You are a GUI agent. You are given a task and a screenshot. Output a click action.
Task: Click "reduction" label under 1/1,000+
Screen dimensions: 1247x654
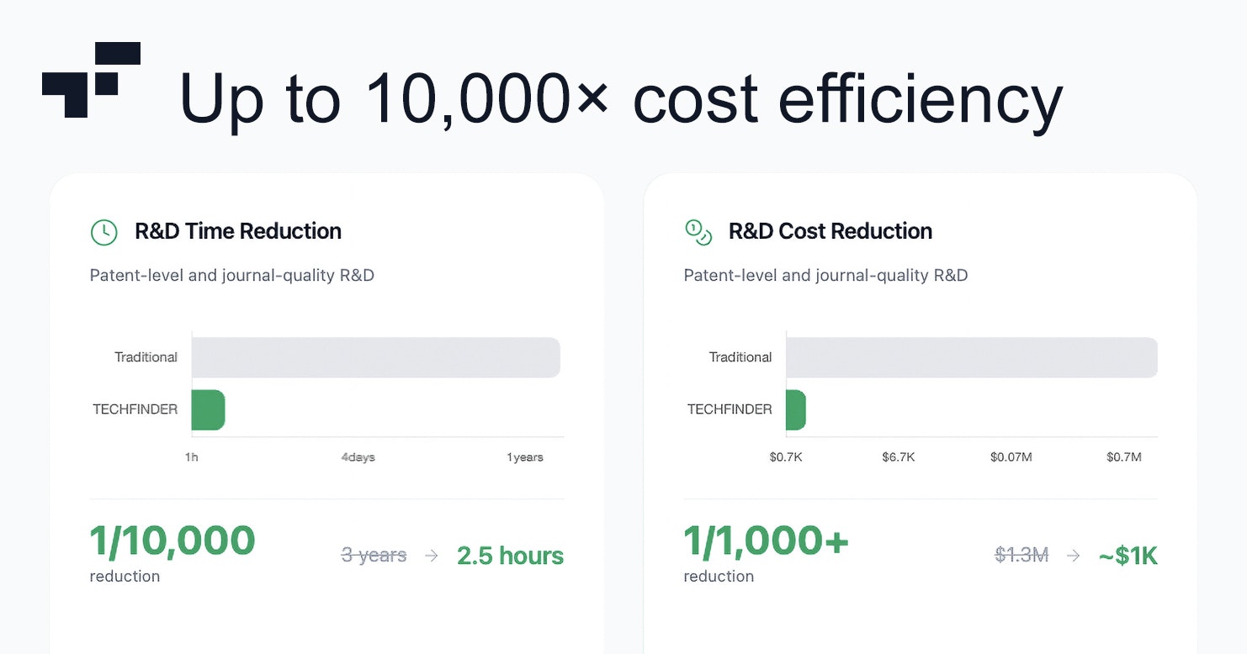[719, 577]
